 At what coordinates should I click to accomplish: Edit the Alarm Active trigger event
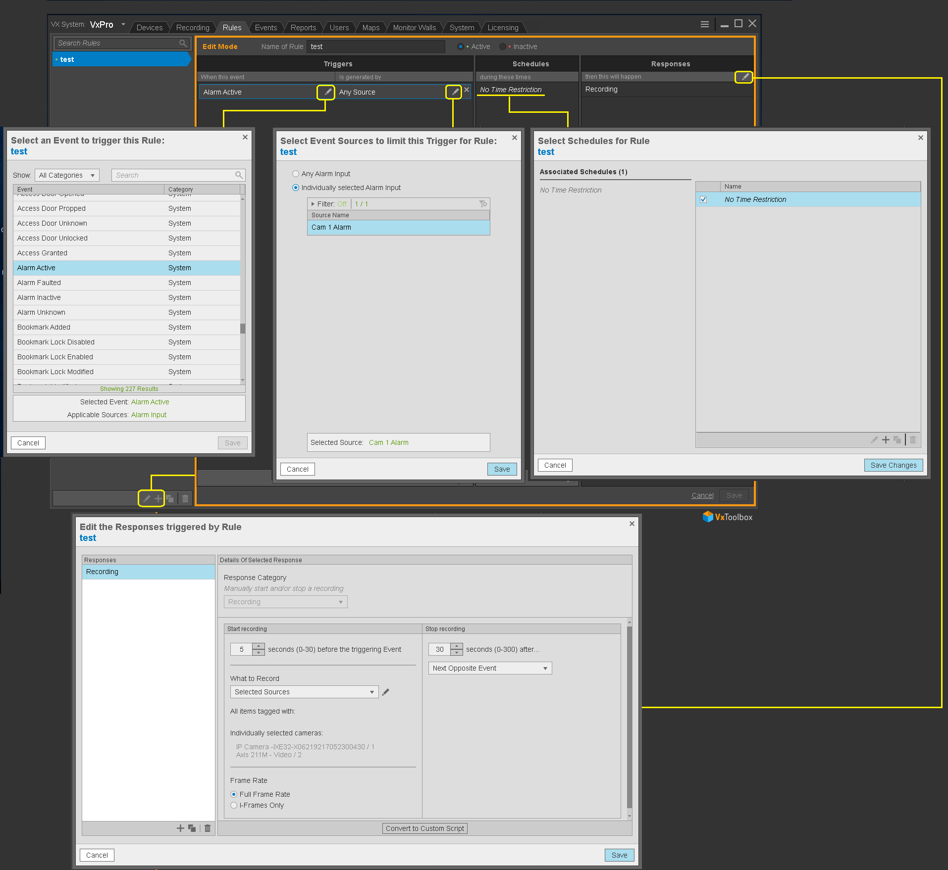click(326, 92)
